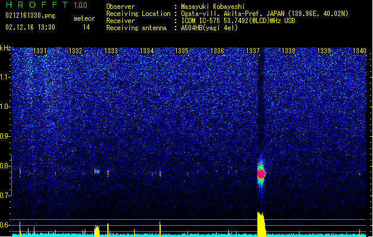Click the 0.7 kHz axis label
Image resolution: width=373 pixels, height=237 pixels.
point(5,196)
